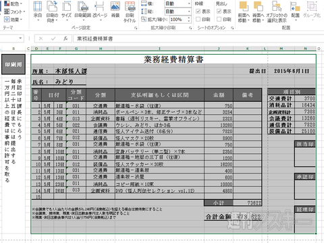Select column I header
This screenshot has width=324, height=243.
159,49
